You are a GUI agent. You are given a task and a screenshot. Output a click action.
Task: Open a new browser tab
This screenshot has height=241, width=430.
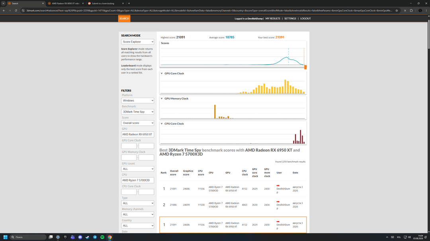[x=129, y=4]
